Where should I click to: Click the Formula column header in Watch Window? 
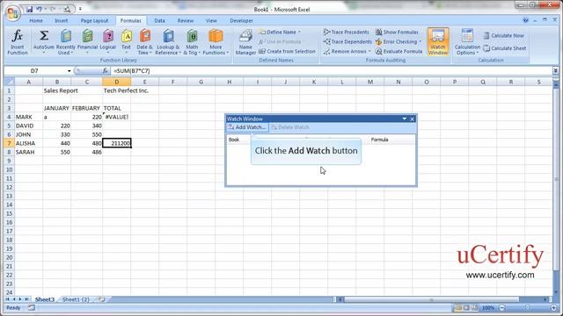click(379, 140)
